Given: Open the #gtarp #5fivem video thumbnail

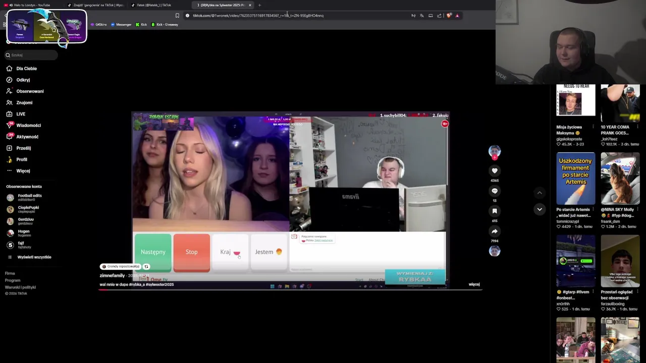Looking at the screenshot, I should (x=576, y=261).
